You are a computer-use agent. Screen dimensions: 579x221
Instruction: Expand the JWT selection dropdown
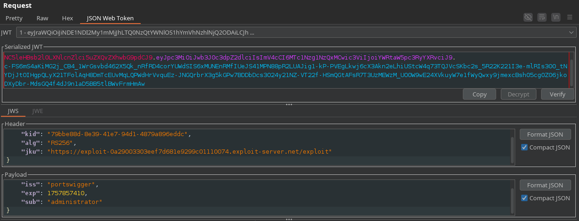(x=571, y=33)
